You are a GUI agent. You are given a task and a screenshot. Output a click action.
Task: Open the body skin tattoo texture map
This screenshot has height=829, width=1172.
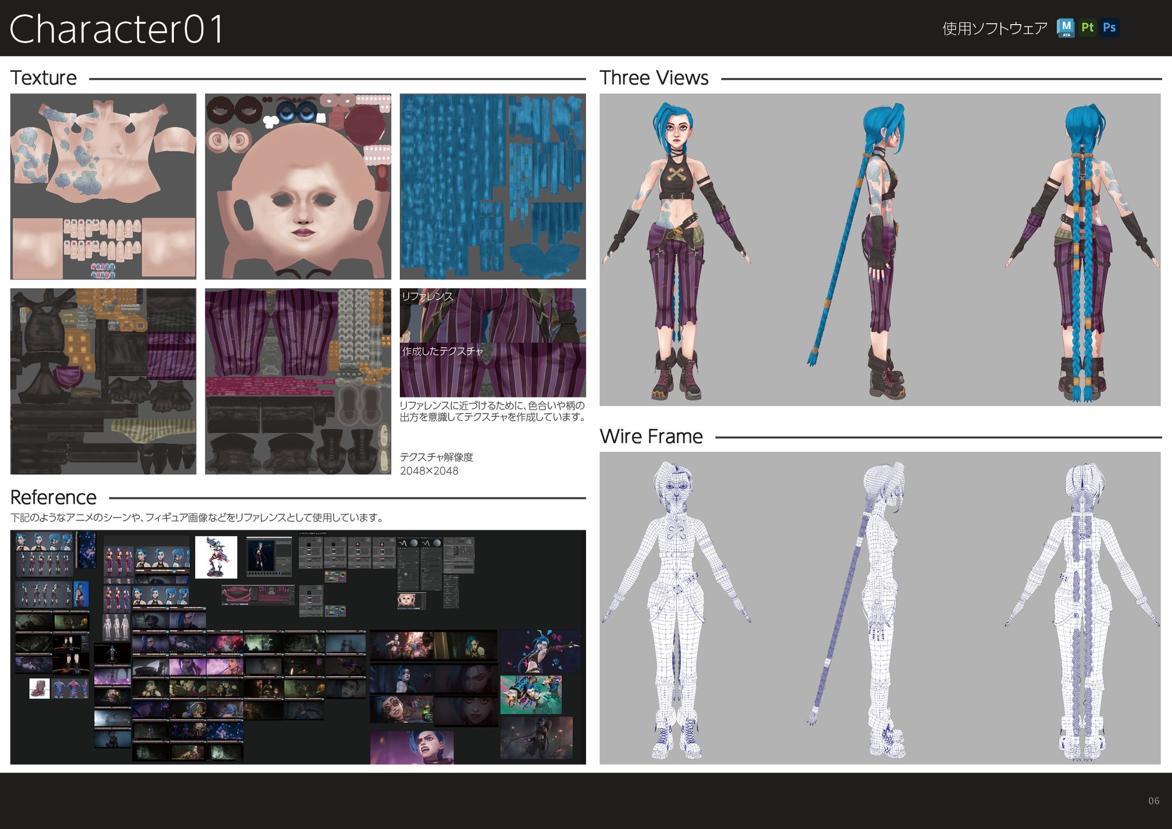tap(103, 186)
